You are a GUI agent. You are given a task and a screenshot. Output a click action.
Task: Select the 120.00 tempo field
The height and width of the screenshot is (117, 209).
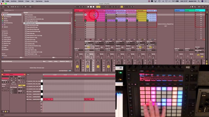tap(12, 6)
